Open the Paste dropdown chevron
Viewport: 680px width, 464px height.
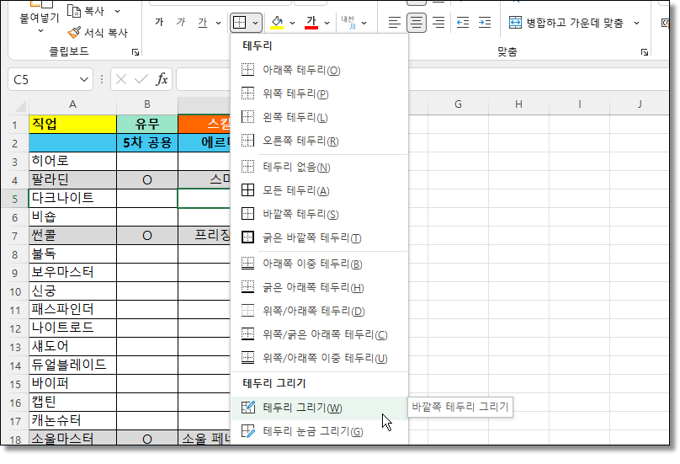(x=40, y=31)
